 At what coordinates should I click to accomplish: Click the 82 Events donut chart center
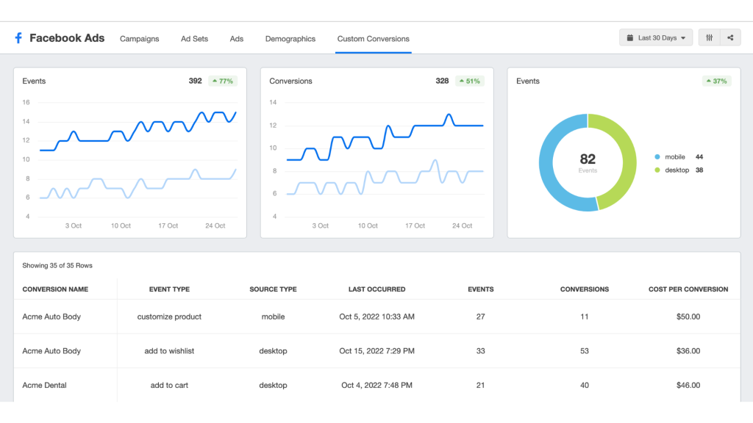(x=587, y=162)
